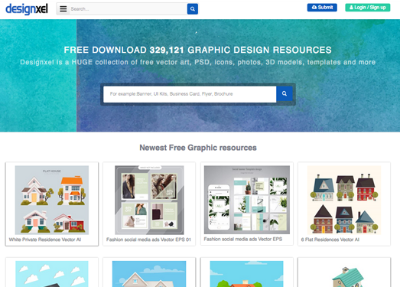Focus the hero example search field
The width and height of the screenshot is (400, 287).
pyautogui.click(x=190, y=94)
